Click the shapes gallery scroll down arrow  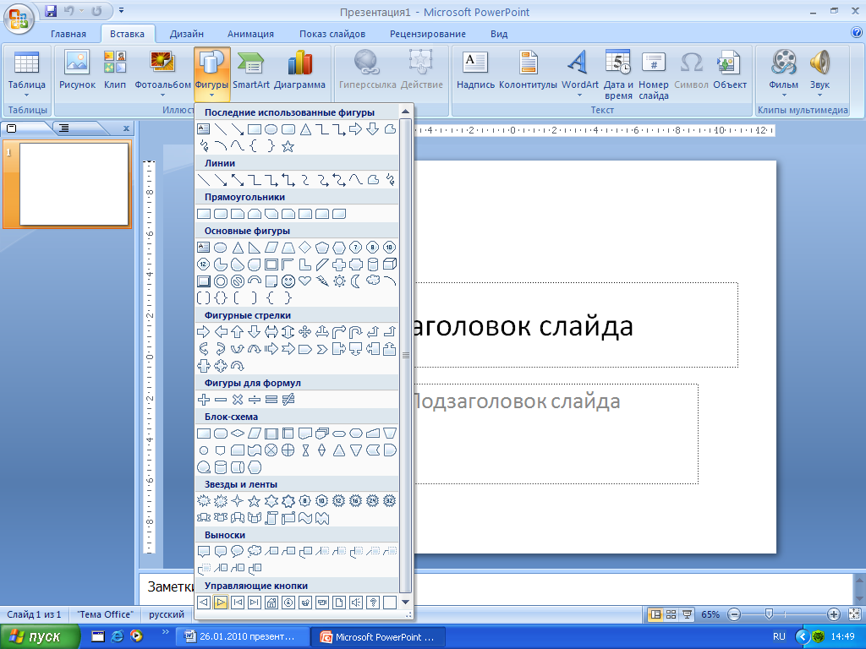pos(405,603)
